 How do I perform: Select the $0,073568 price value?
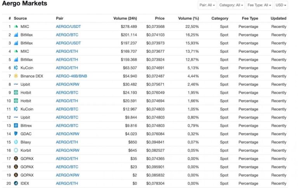(155, 27)
